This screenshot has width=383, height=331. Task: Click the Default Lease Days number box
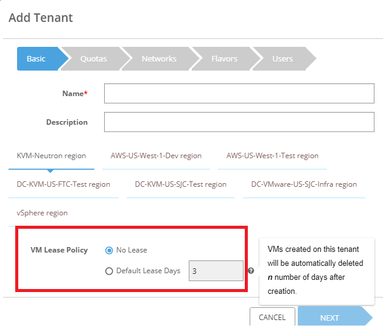point(216,271)
